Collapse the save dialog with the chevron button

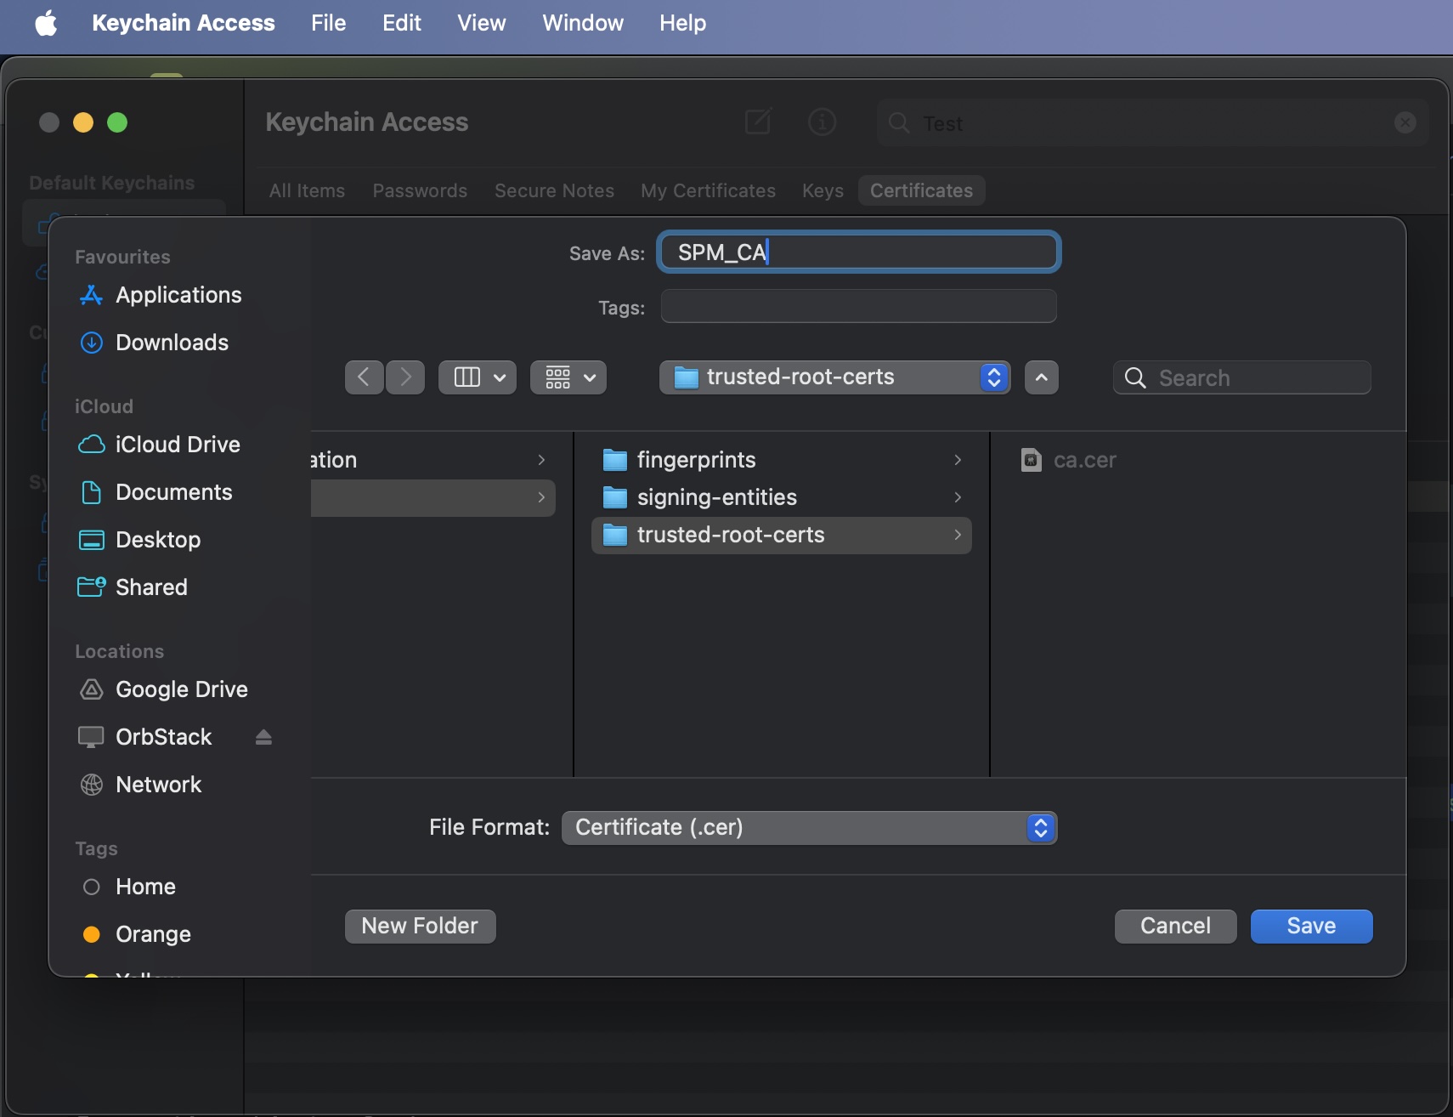point(1042,377)
